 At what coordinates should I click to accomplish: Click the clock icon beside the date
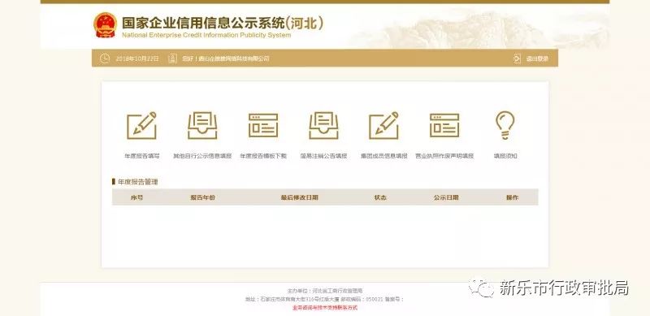coord(105,58)
